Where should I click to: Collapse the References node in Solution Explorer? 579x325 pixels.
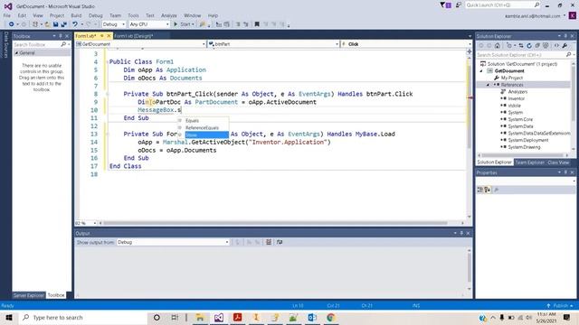[488, 85]
